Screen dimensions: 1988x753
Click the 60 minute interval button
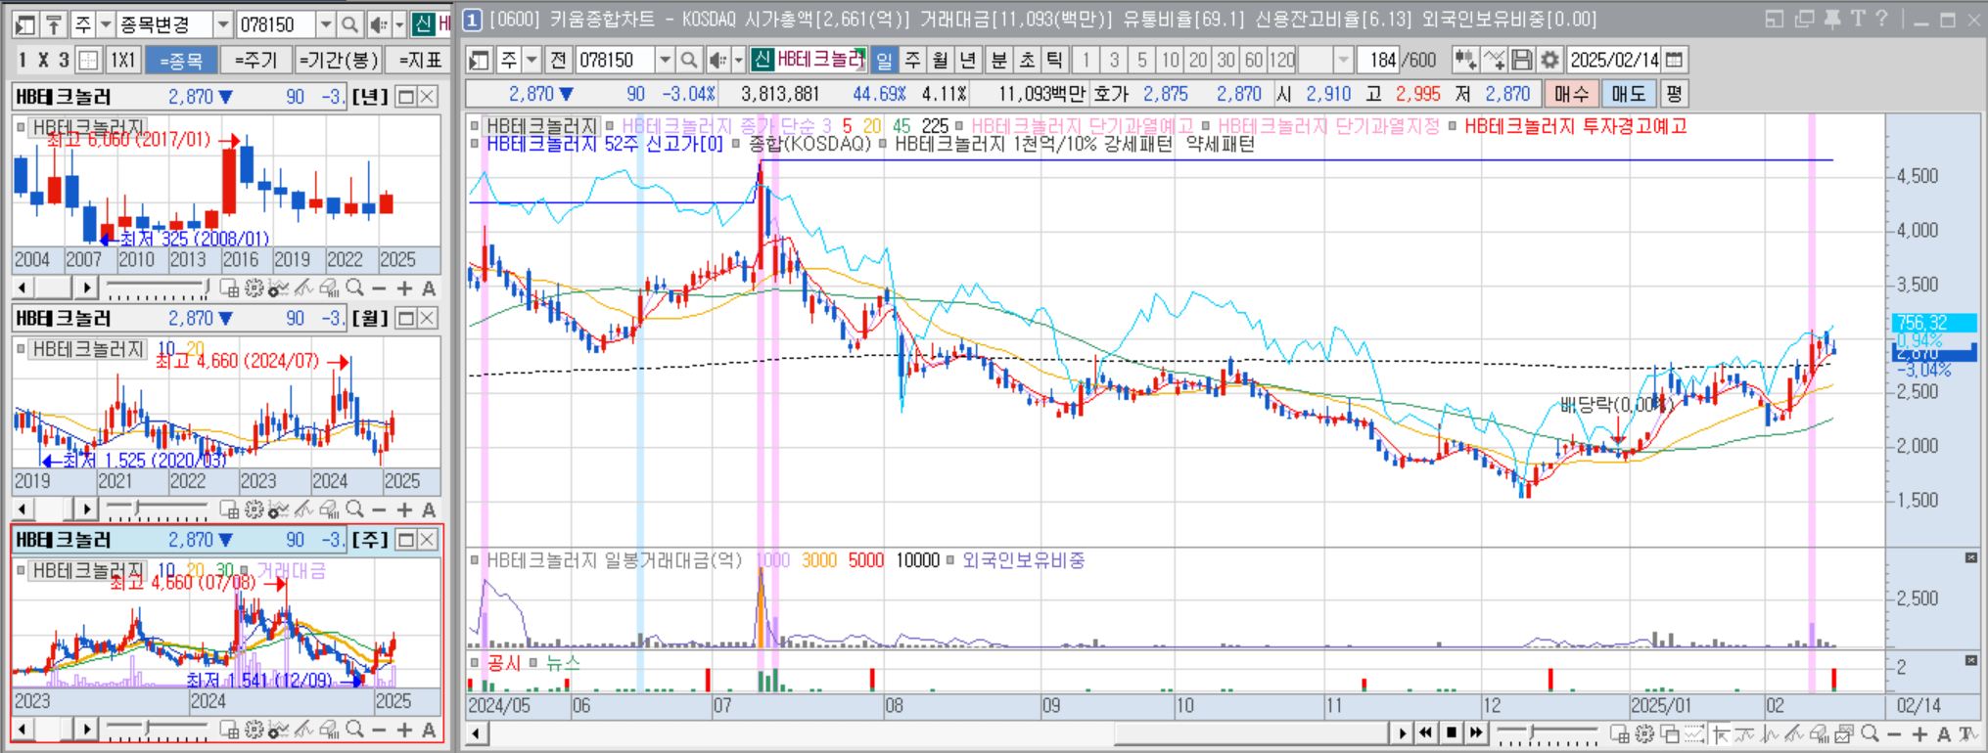point(1254,61)
